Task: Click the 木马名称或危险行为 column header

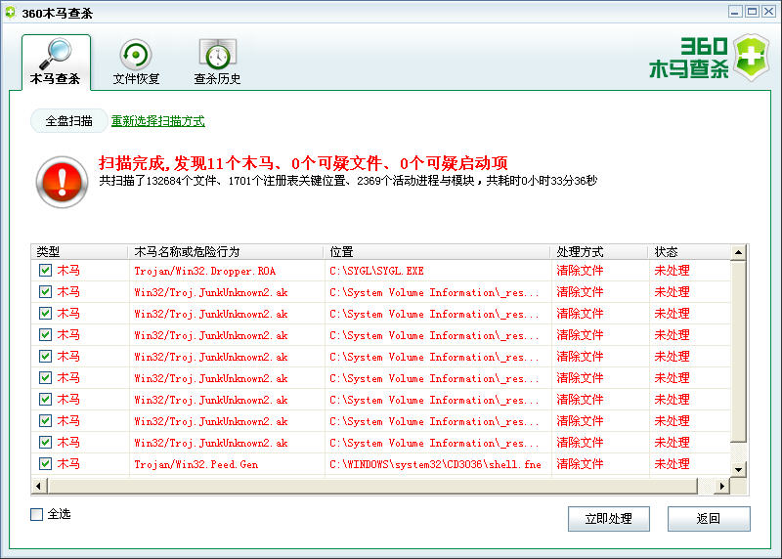Action: [227, 252]
